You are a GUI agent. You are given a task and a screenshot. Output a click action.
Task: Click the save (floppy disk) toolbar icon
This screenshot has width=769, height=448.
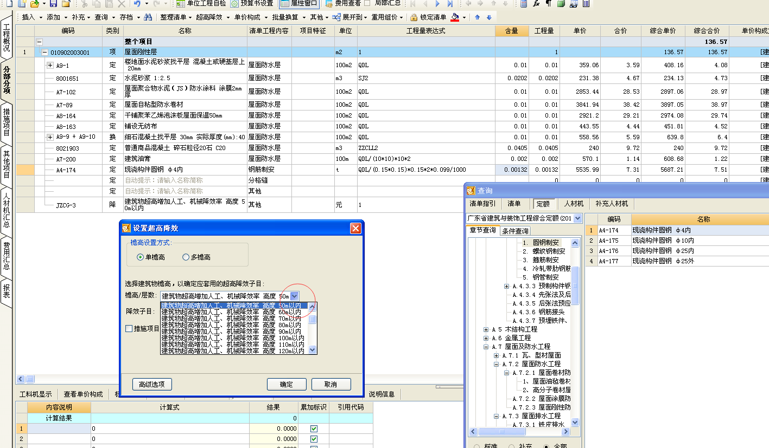tap(53, 4)
